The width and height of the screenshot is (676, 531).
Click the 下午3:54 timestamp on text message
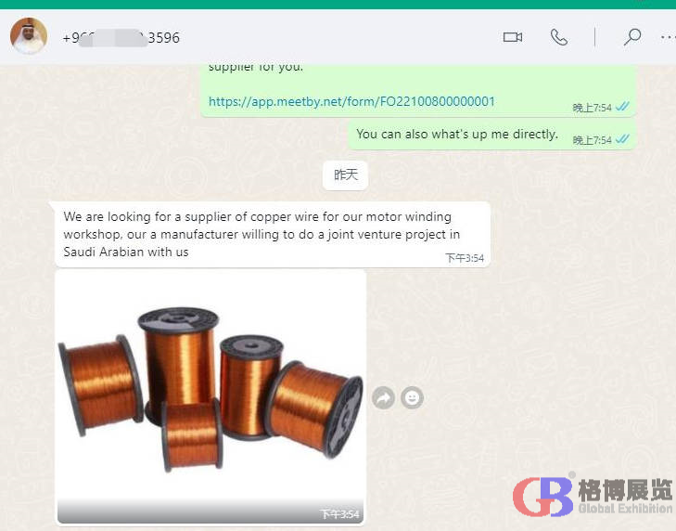(465, 258)
